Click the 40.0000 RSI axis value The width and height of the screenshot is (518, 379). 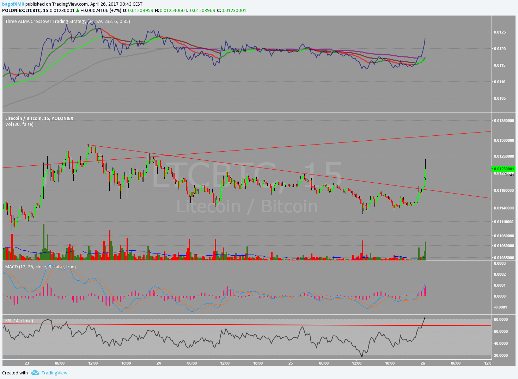coord(500,343)
